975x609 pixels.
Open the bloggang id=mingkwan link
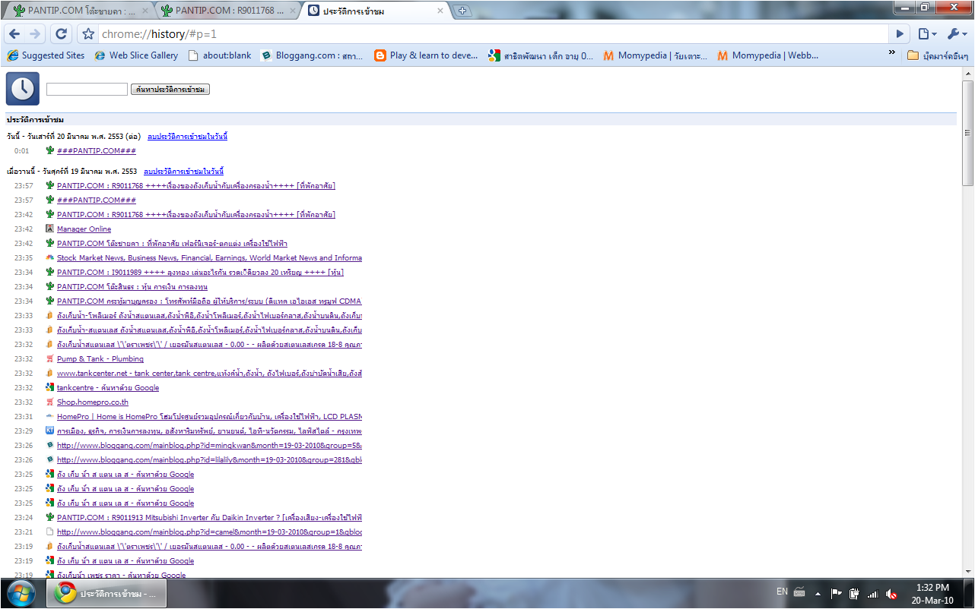[x=209, y=446]
